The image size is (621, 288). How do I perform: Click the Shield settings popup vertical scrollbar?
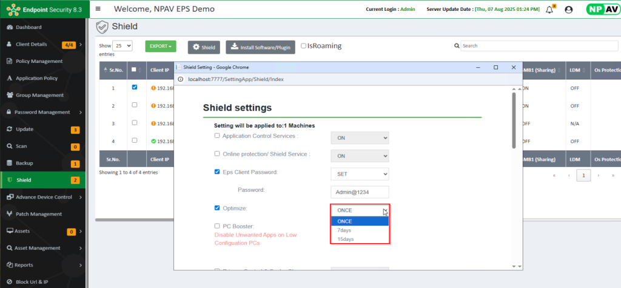[x=515, y=121]
